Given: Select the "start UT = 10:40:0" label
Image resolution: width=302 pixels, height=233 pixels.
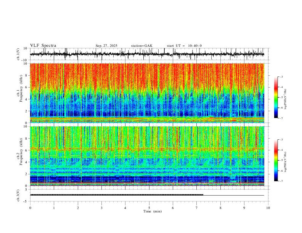Looking at the screenshot, I should pos(184,46).
